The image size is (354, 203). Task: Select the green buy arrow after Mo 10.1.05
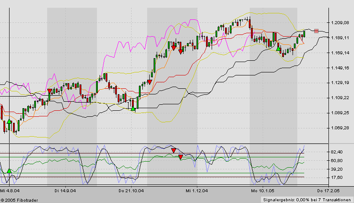278,48
